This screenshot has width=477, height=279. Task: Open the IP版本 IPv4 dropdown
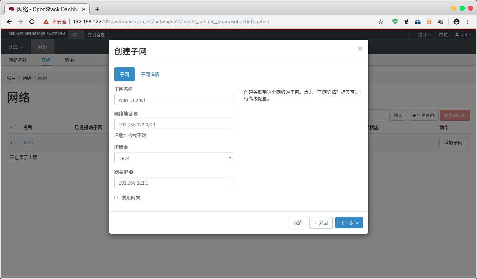click(x=174, y=158)
